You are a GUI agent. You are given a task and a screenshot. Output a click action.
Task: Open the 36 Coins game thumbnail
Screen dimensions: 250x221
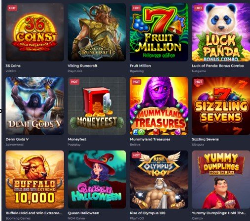pos(35,32)
